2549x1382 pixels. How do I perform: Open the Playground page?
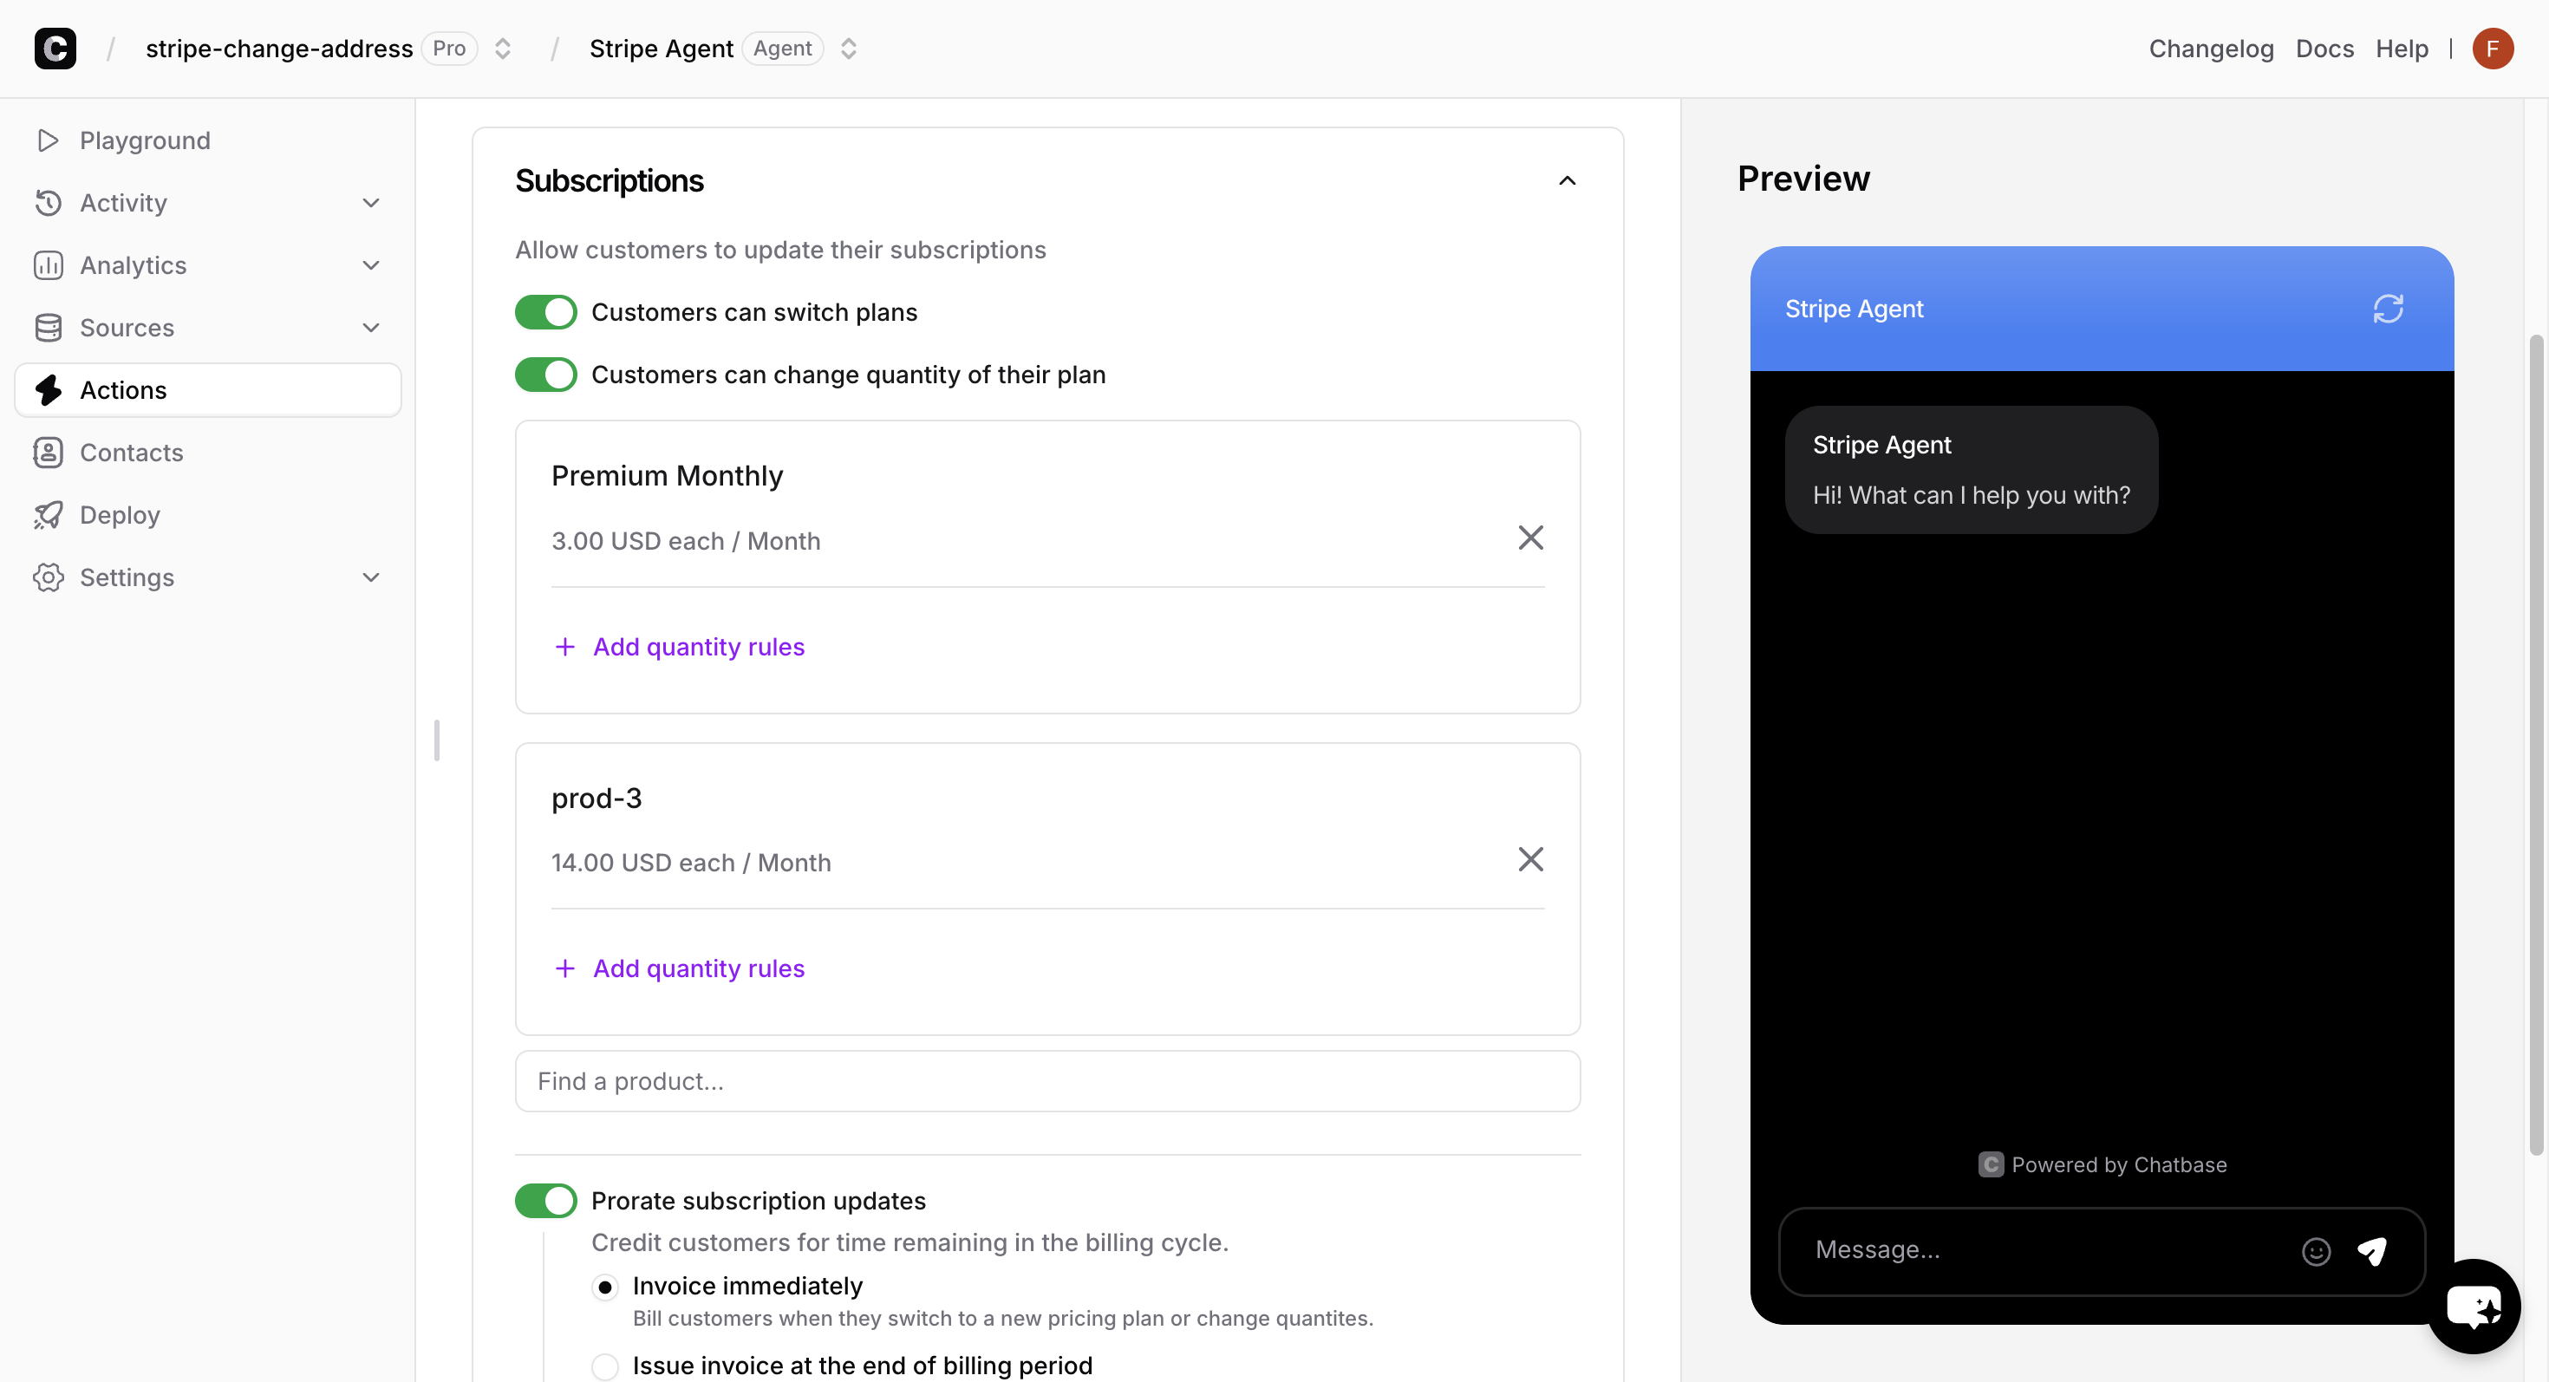coord(145,140)
